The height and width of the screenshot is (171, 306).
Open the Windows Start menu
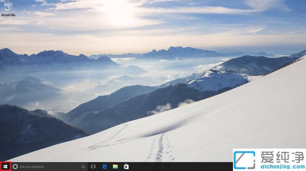coord(5,166)
